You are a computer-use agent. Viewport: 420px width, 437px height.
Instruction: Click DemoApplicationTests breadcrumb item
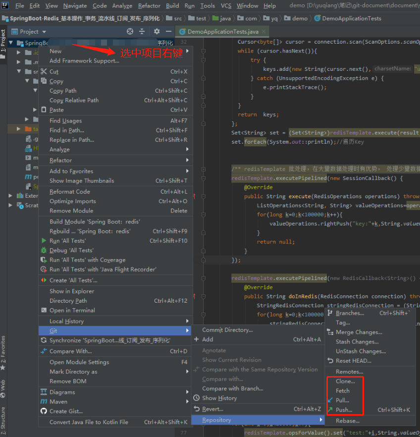click(348, 18)
